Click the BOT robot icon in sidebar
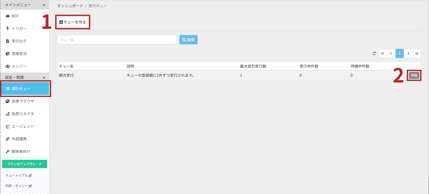Screen dimensions: 429x194 click(8, 16)
